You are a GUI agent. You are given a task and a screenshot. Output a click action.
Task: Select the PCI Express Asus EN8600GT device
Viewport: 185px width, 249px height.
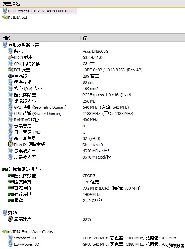tap(41, 11)
